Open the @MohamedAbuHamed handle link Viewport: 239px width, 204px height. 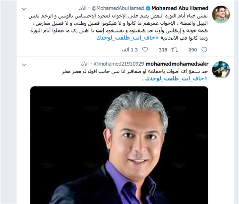[x=118, y=8]
